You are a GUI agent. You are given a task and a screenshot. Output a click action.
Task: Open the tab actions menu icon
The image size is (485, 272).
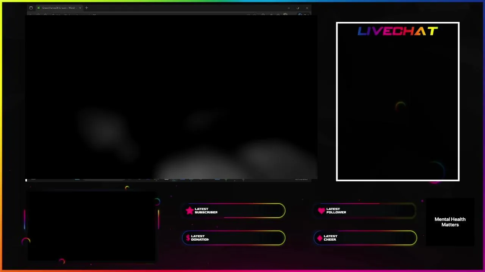[31, 8]
